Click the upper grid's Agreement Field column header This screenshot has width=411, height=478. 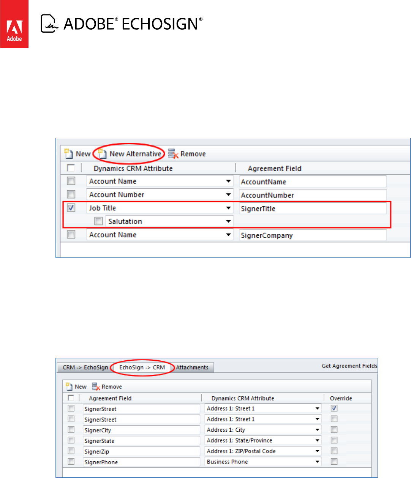coord(275,169)
